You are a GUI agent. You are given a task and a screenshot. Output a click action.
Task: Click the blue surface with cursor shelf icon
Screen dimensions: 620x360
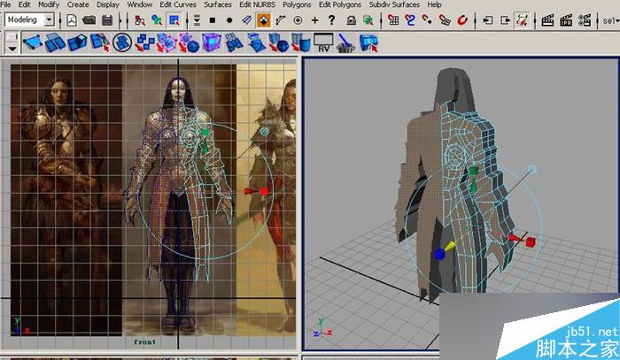point(368,43)
